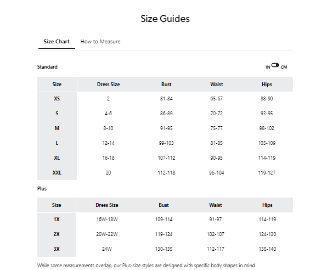Click the 1X waist value 91-97
The height and width of the screenshot is (270, 310).
pyautogui.click(x=216, y=220)
